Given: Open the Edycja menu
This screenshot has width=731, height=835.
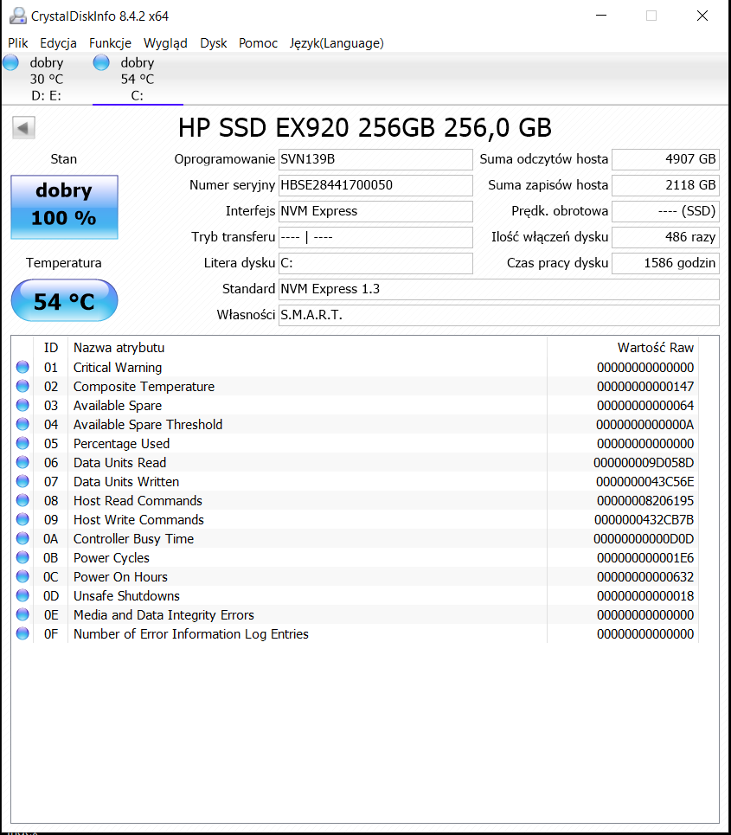Looking at the screenshot, I should (x=58, y=43).
